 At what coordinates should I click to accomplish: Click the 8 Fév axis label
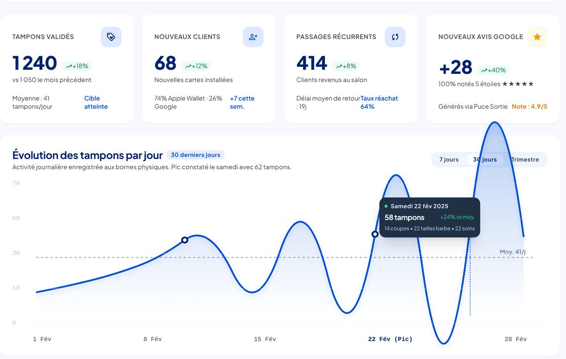(153, 339)
